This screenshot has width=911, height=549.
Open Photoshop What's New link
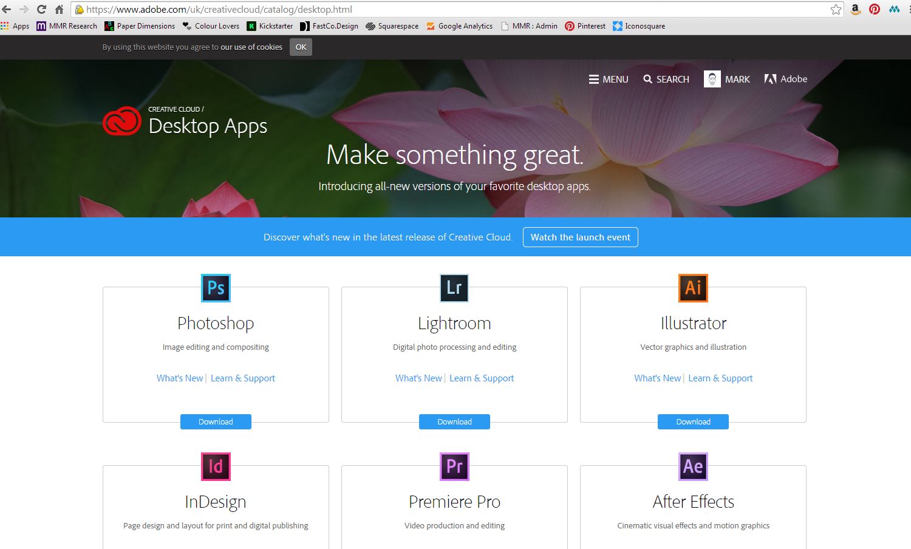(x=180, y=378)
